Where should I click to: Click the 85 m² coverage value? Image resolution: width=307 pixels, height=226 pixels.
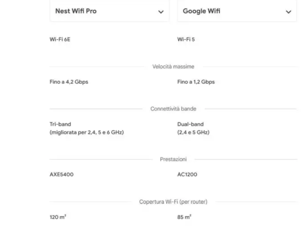[x=184, y=217]
